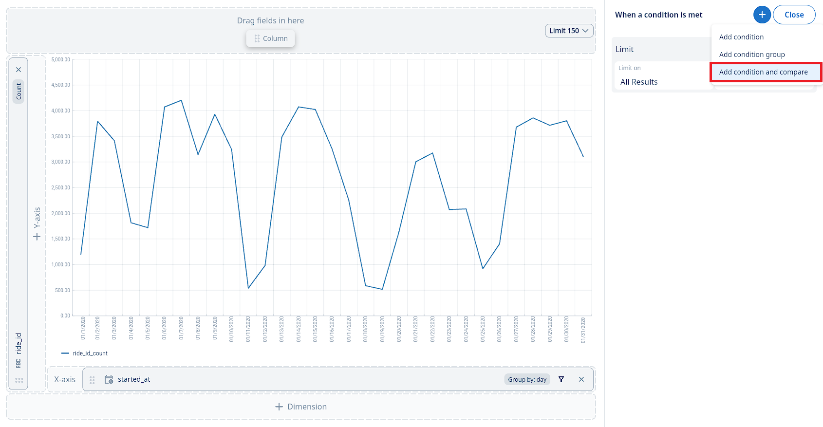The image size is (823, 427).
Task: Open the Group by: day selector
Action: 527,380
